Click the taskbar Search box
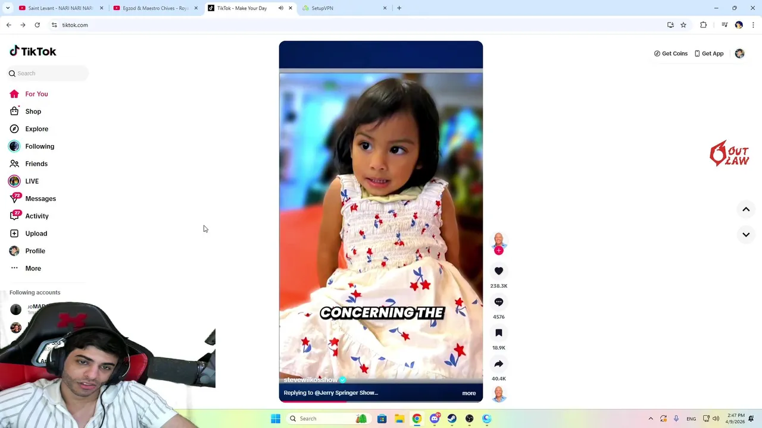This screenshot has width=762, height=428. point(328,418)
